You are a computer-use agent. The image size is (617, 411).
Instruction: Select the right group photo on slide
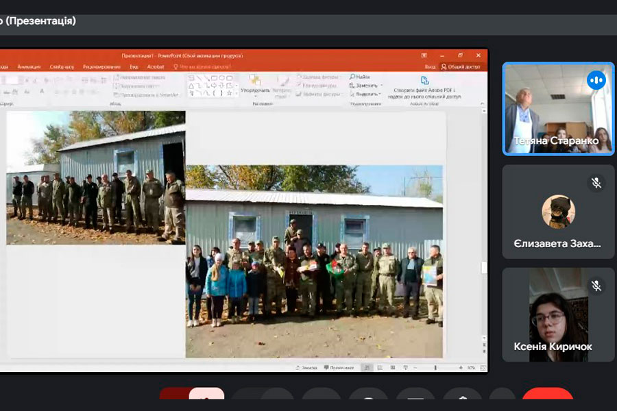pyautogui.click(x=314, y=261)
